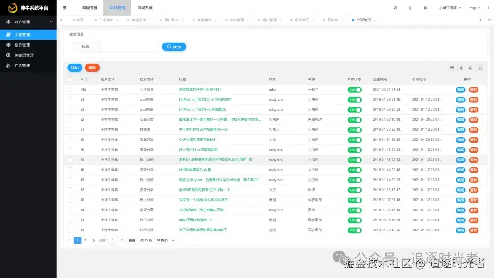Open 关键词管理 in the sidebar

tap(28, 55)
